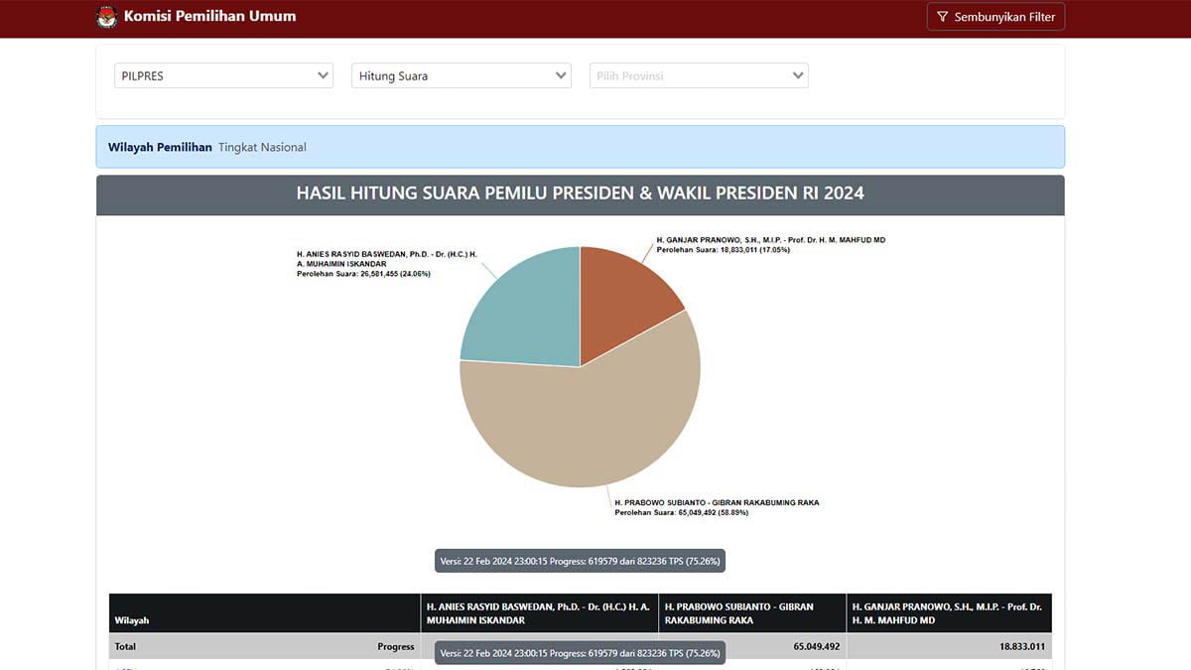Open the PILPRES election type dropdown
This screenshot has width=1191, height=670.
pos(223,75)
